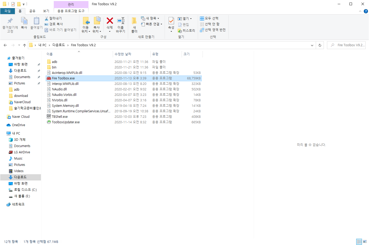Open 로컬 디스크 (C:) drive
This screenshot has height=245, width=369.
pos(25,190)
